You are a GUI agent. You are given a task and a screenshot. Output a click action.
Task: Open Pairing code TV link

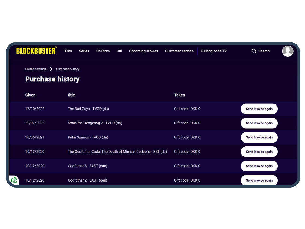214,51
